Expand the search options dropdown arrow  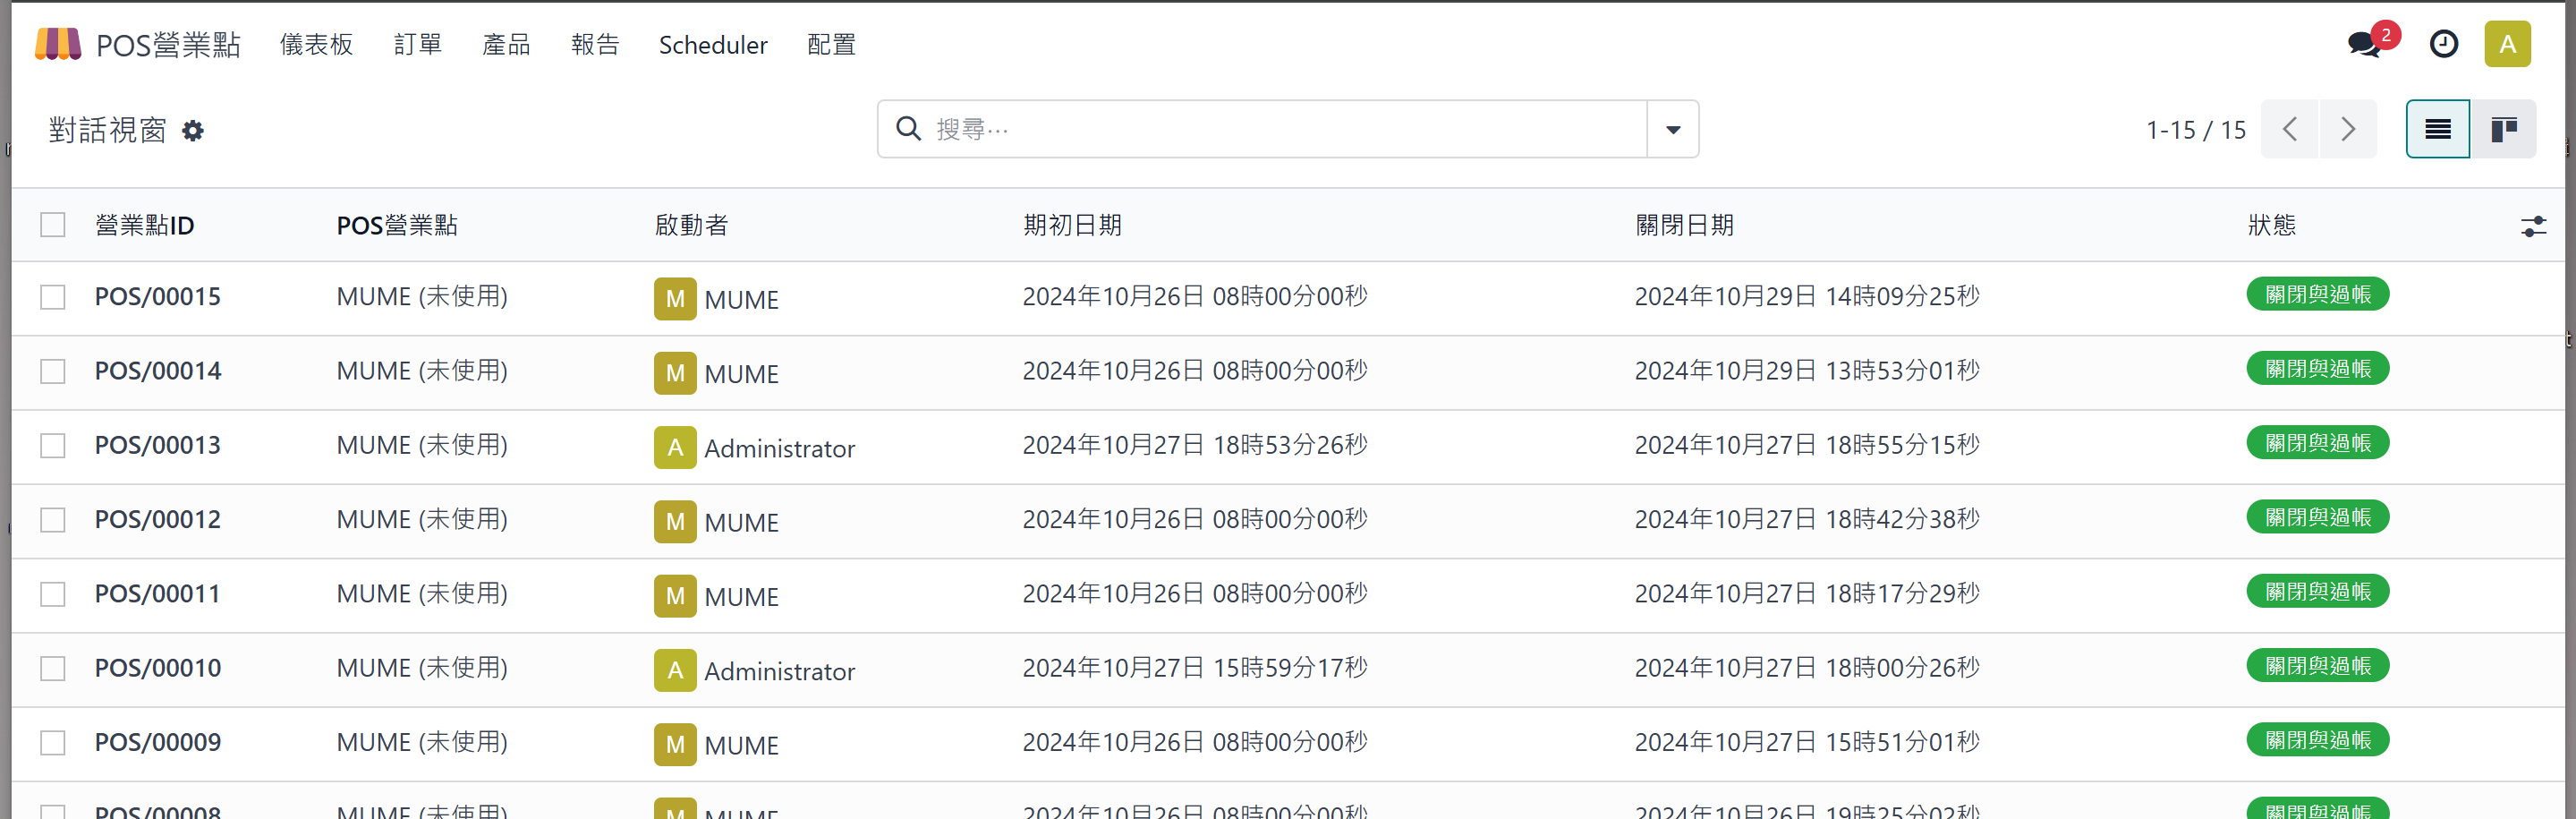(x=1671, y=128)
